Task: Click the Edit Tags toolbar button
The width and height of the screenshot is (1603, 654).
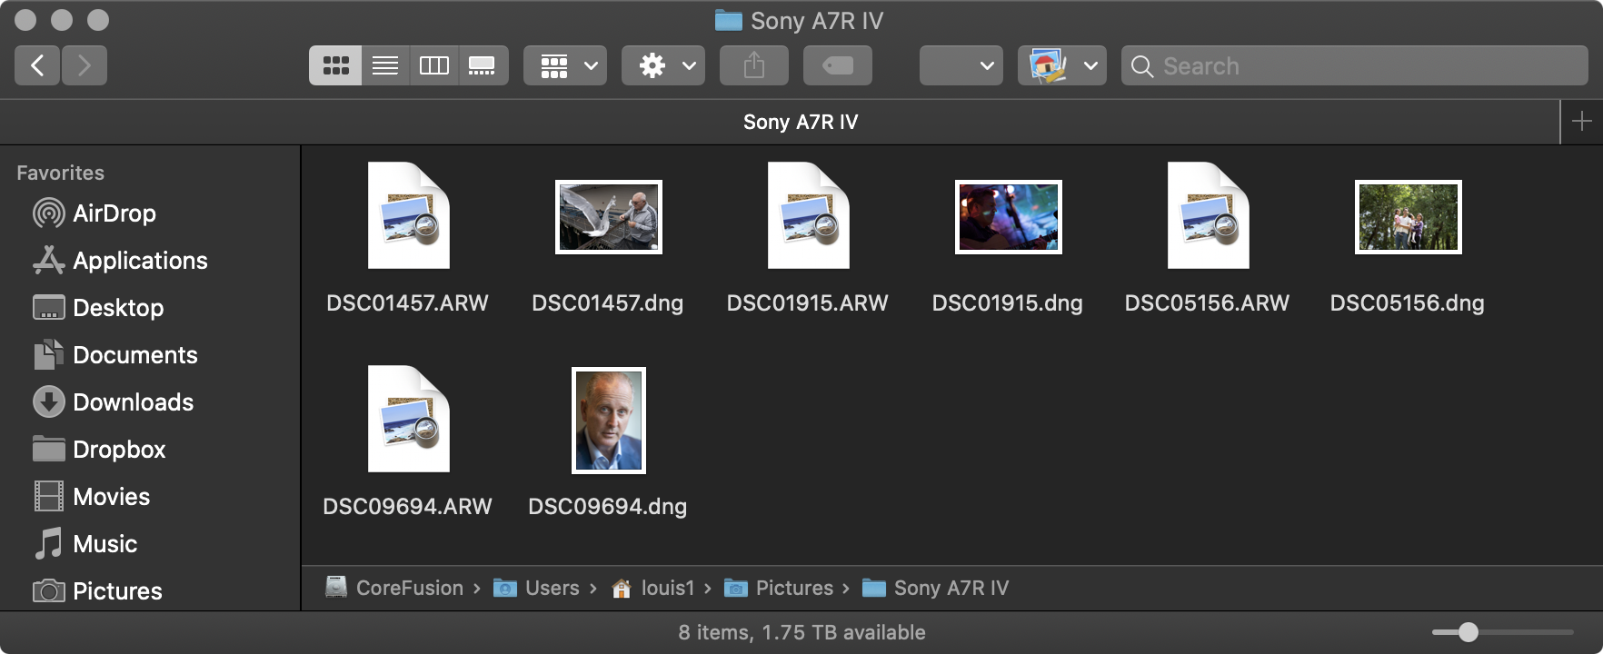Action: click(838, 65)
